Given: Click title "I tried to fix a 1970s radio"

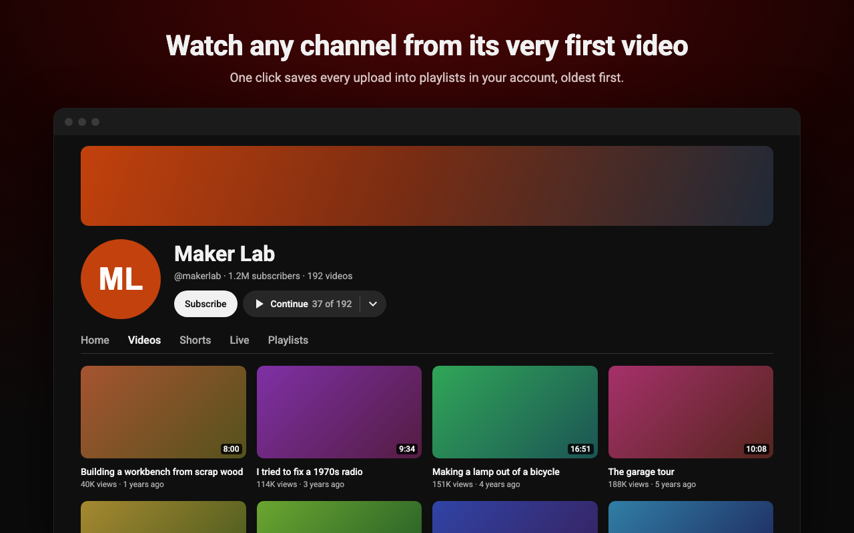Looking at the screenshot, I should tap(310, 472).
